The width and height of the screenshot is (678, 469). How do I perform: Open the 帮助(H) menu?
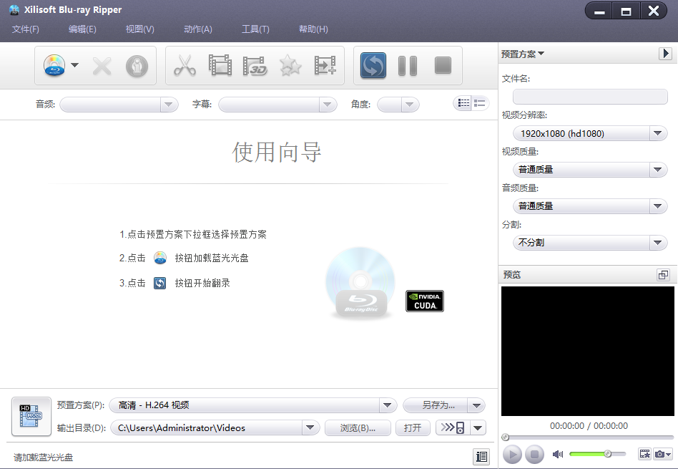click(x=313, y=29)
